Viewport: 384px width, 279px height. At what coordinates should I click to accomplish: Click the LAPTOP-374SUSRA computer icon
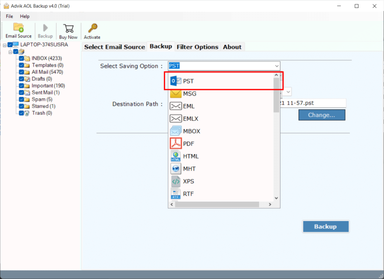tap(15, 44)
